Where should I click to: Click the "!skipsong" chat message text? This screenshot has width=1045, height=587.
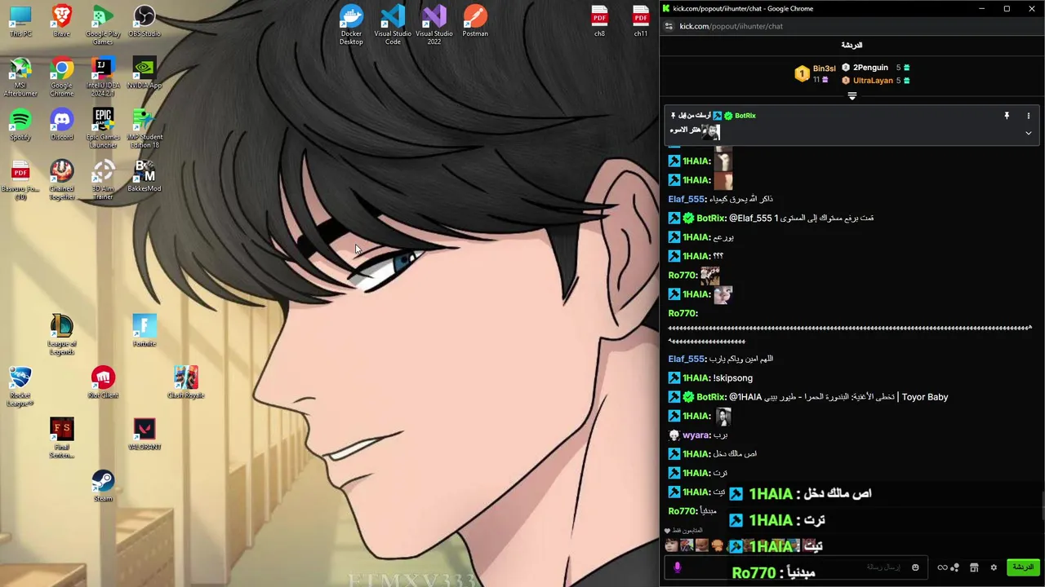click(x=732, y=378)
